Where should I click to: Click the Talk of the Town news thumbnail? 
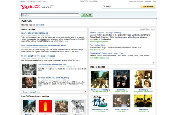(29, 69)
